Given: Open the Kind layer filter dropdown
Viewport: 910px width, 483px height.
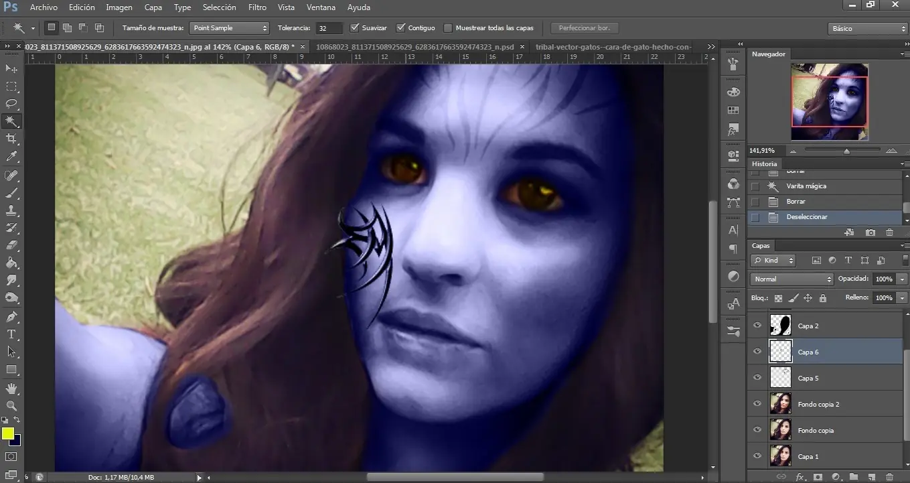Looking at the screenshot, I should (x=773, y=261).
